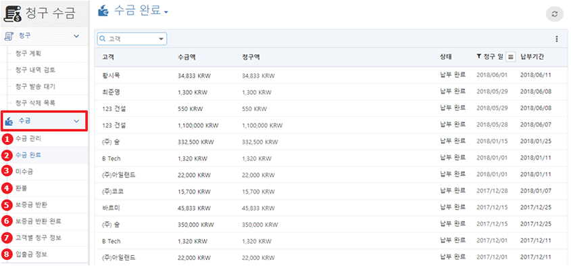Sort by the 청구액 column header
This screenshot has width=571, height=266.
pyautogui.click(x=251, y=57)
